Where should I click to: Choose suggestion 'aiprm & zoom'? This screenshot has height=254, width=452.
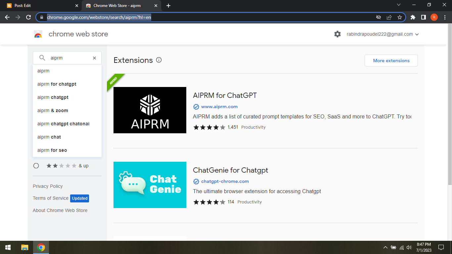click(x=67, y=110)
